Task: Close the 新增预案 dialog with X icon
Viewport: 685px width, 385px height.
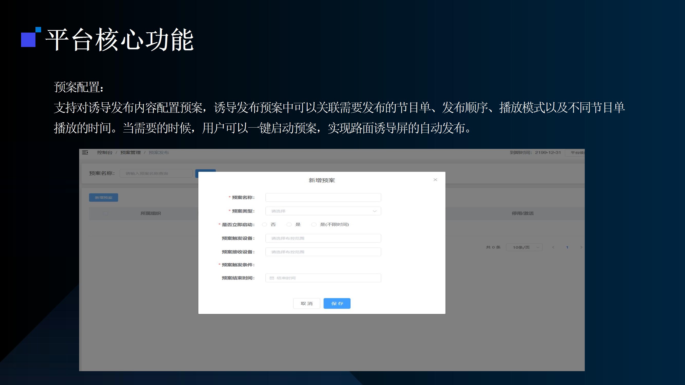Action: 435,180
